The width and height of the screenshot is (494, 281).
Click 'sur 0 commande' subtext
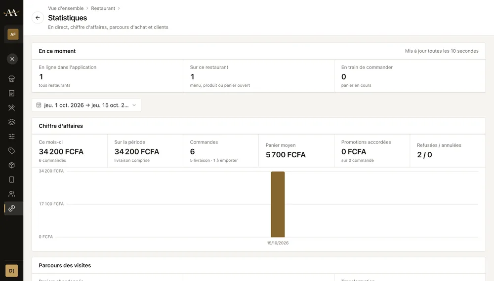tap(358, 160)
